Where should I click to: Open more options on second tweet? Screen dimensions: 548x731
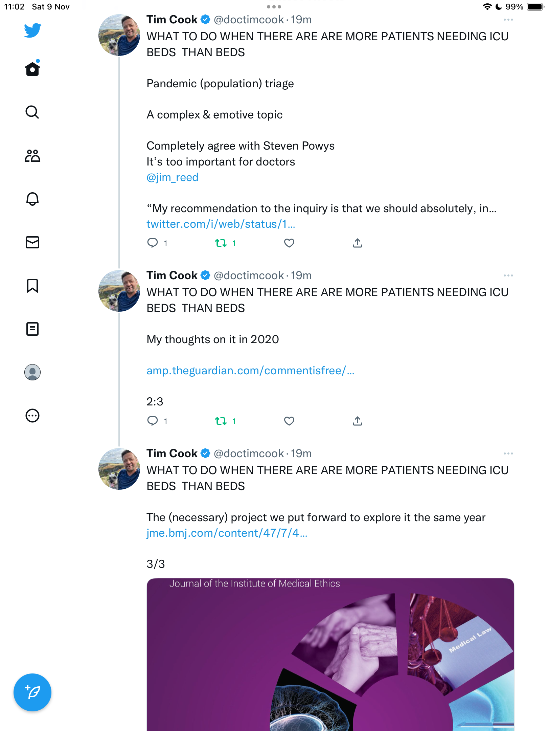pyautogui.click(x=508, y=275)
